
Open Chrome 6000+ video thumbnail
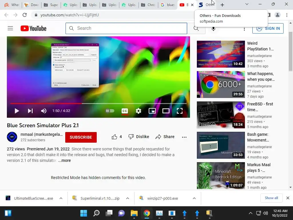221,85
